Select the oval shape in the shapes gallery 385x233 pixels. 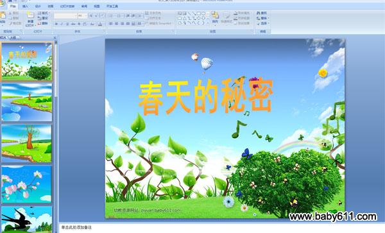point(203,13)
